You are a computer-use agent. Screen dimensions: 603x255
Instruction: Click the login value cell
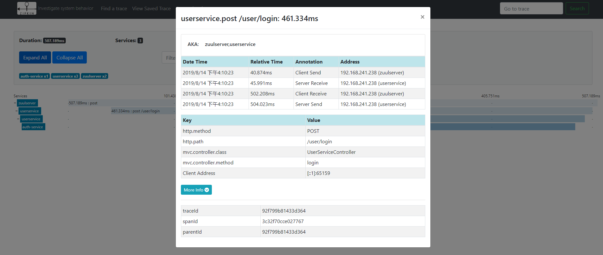point(365,163)
